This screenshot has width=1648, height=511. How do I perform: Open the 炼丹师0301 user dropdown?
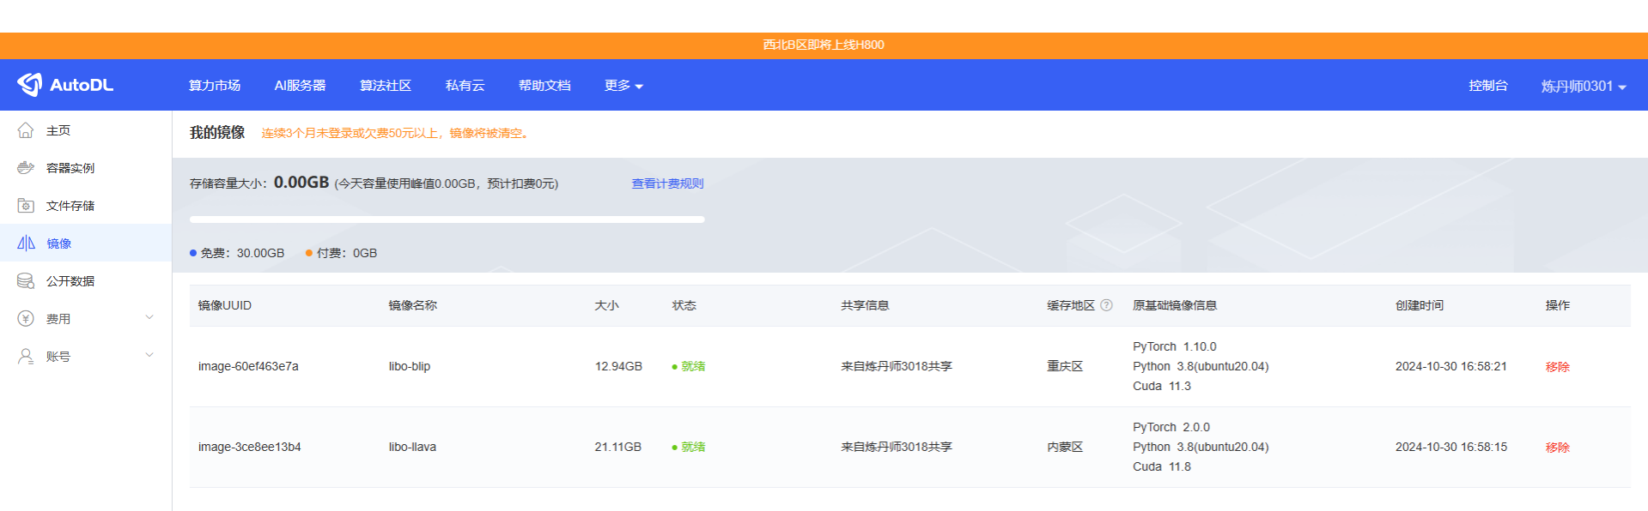[1584, 86]
